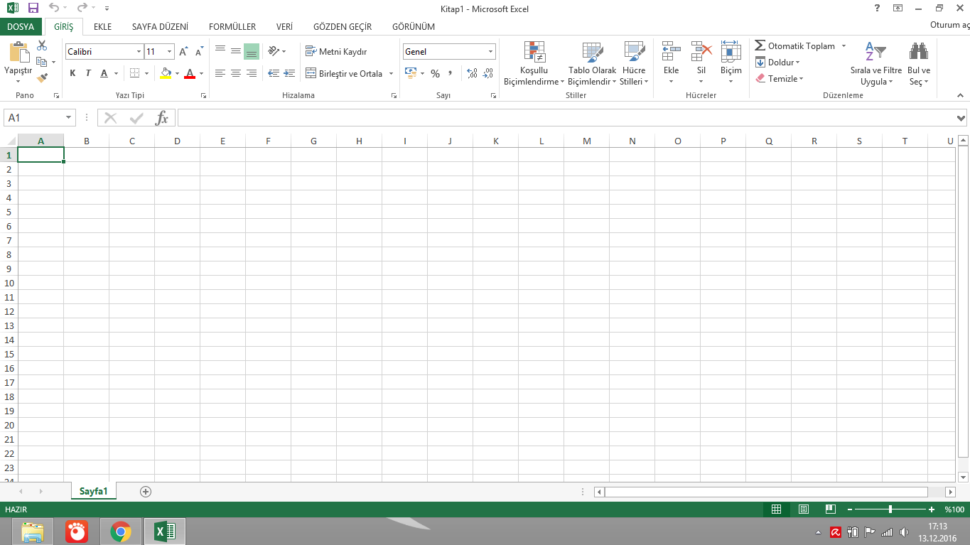Open Microsoft Excel Help question mark

pyautogui.click(x=878, y=8)
